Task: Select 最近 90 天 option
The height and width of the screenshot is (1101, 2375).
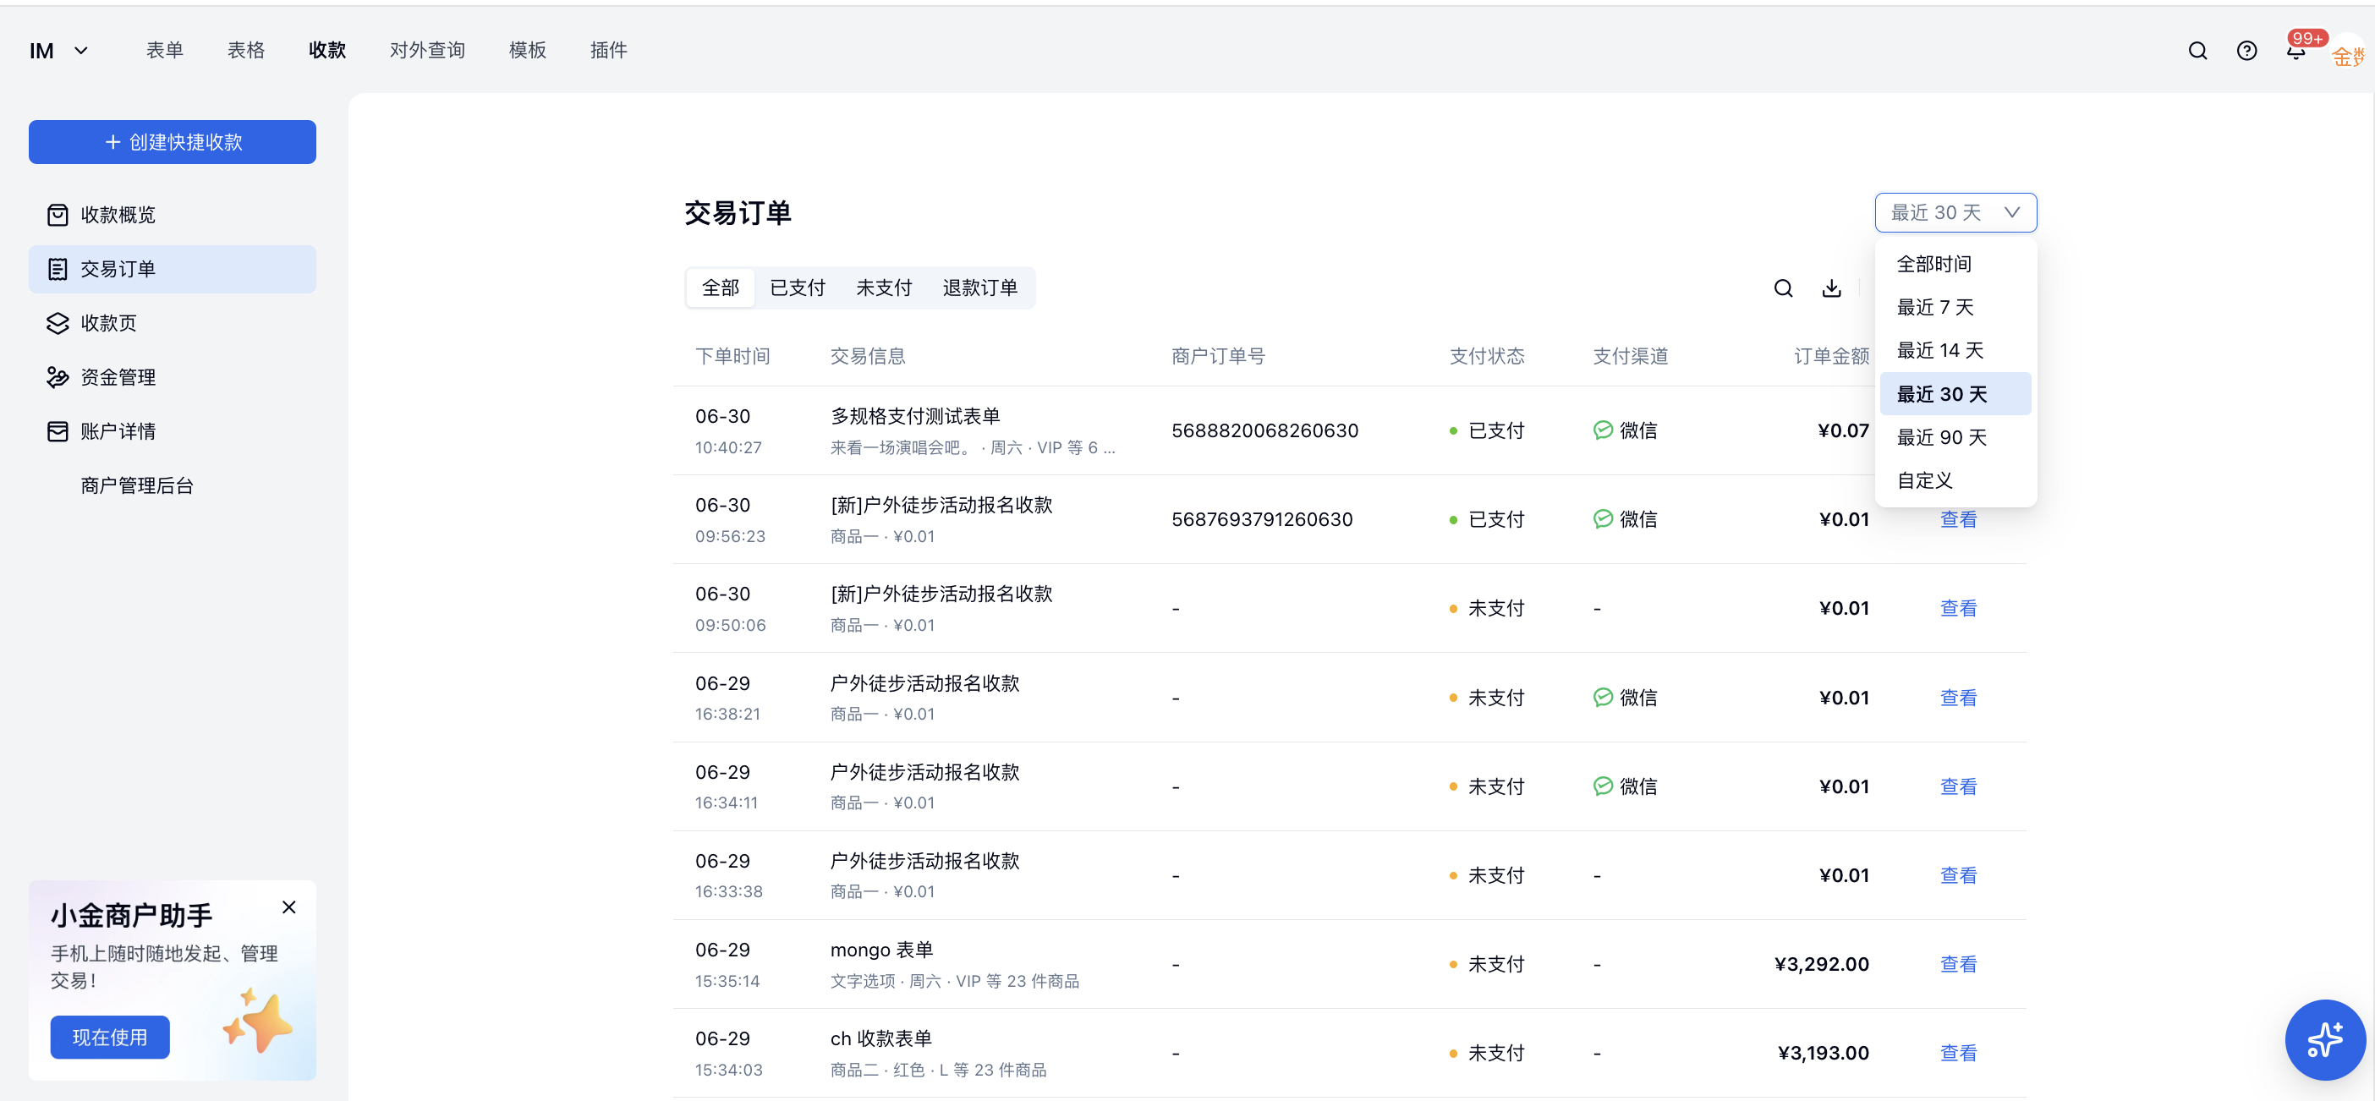Action: click(1955, 437)
